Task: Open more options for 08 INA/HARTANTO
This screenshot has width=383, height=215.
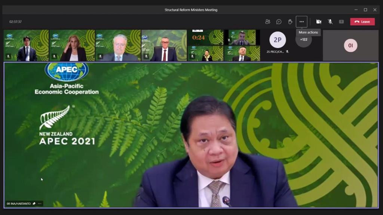Action: click(40, 203)
